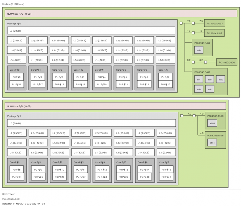Pick the PU P#2 box

coord(59,77)
